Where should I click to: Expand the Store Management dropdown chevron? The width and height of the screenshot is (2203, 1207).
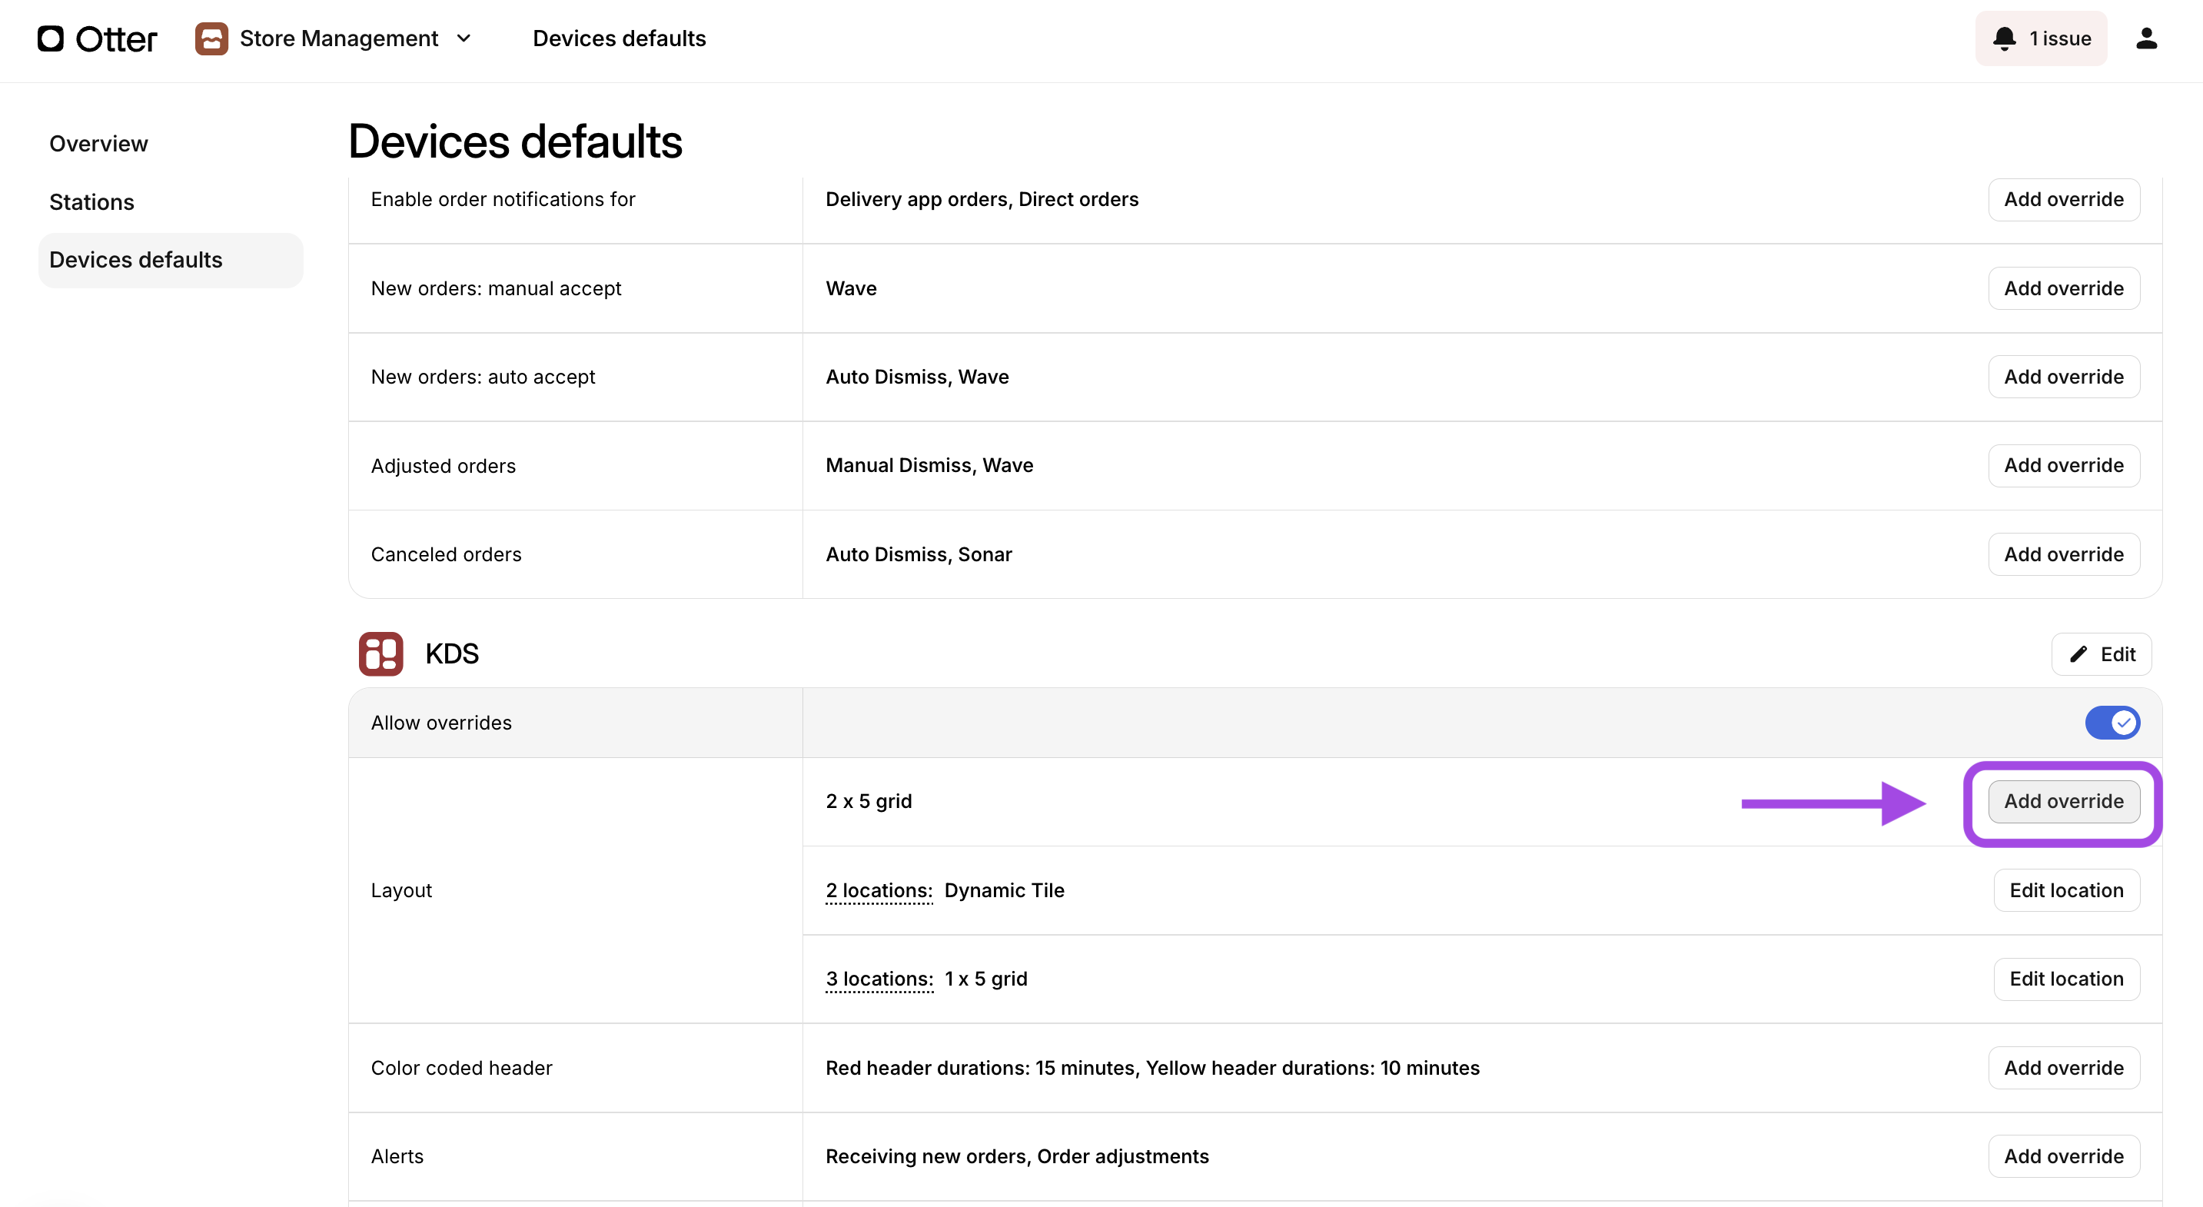464,38
